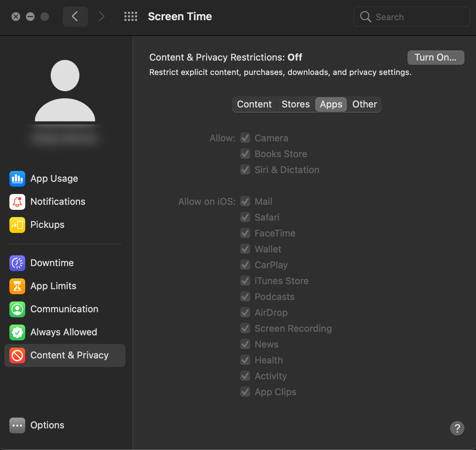Open Communication in sidebar
This screenshot has width=476, height=450.
coord(65,309)
